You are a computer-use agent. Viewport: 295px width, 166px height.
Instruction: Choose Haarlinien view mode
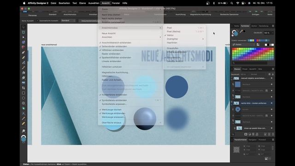(184, 43)
